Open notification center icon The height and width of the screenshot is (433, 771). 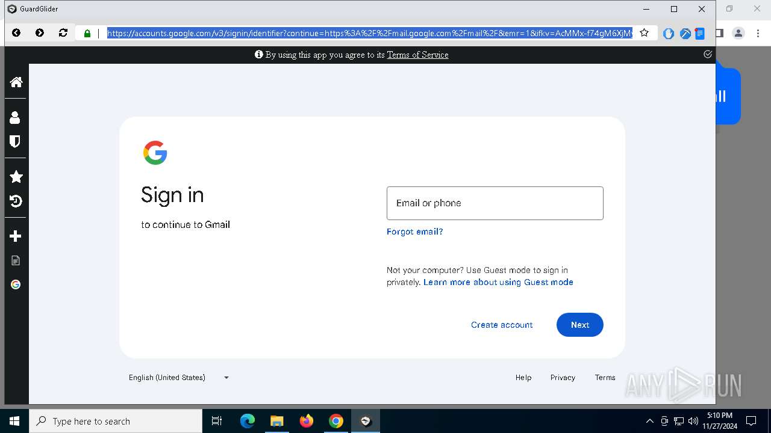click(x=751, y=421)
